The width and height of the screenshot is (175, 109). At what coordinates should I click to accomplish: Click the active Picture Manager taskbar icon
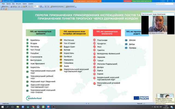pyautogui.click(x=48, y=107)
